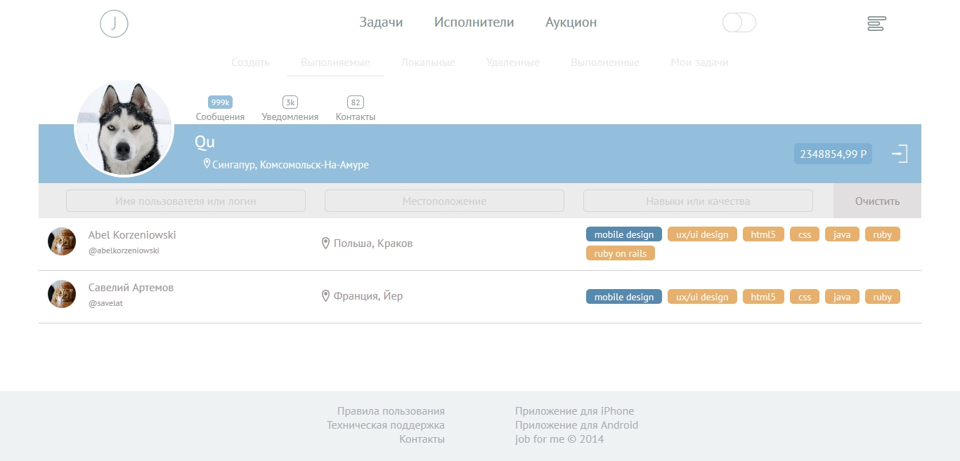Click the @abelkorzeniowski handle

[x=124, y=250]
